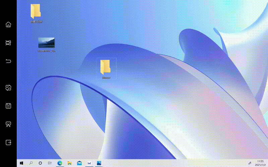The width and height of the screenshot is (268, 167).
Task: Click the recent apps icon in sidebar
Action: 8,43
